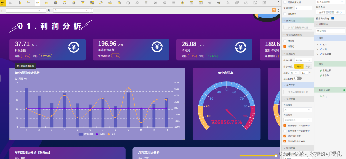Click 拖入指标进行过滤 button
346x159 pixels.
tap(298, 28)
